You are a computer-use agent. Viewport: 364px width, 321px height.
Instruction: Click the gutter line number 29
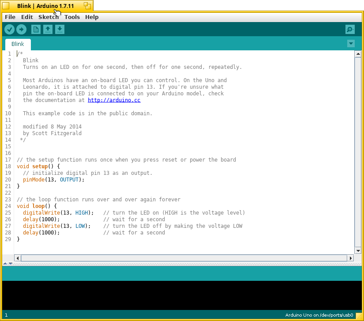coord(8,239)
